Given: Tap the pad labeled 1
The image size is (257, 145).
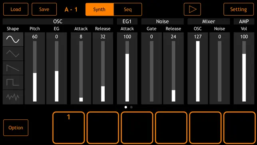Looking at the screenshot, I should tap(69, 128).
